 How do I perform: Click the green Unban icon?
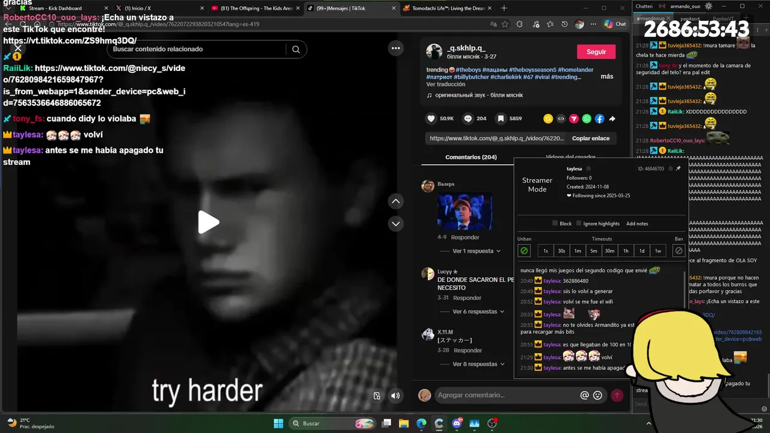tap(524, 251)
